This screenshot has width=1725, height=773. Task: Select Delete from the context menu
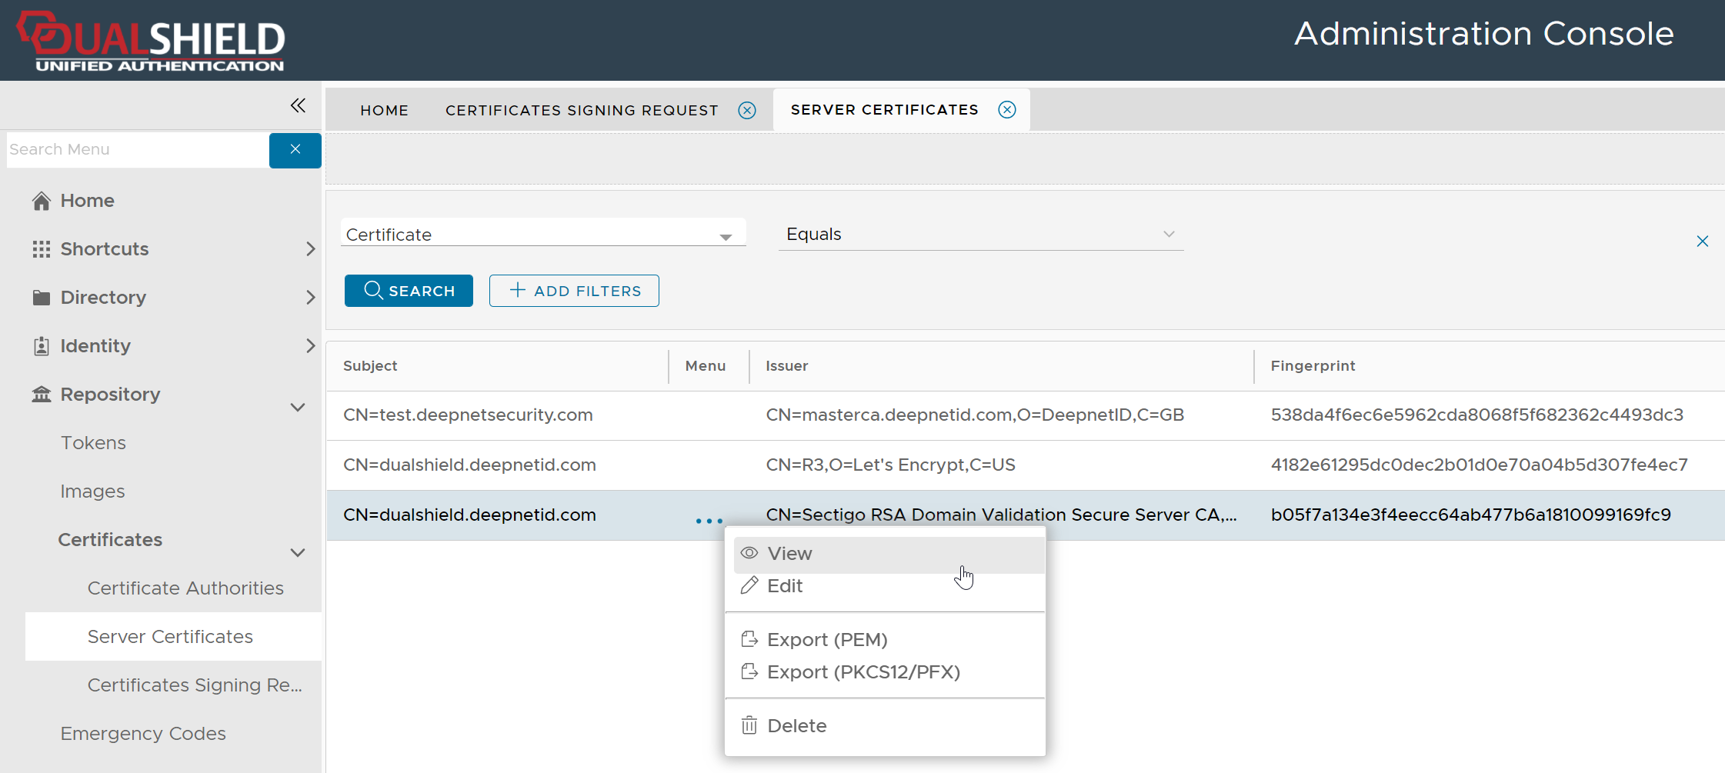(796, 726)
